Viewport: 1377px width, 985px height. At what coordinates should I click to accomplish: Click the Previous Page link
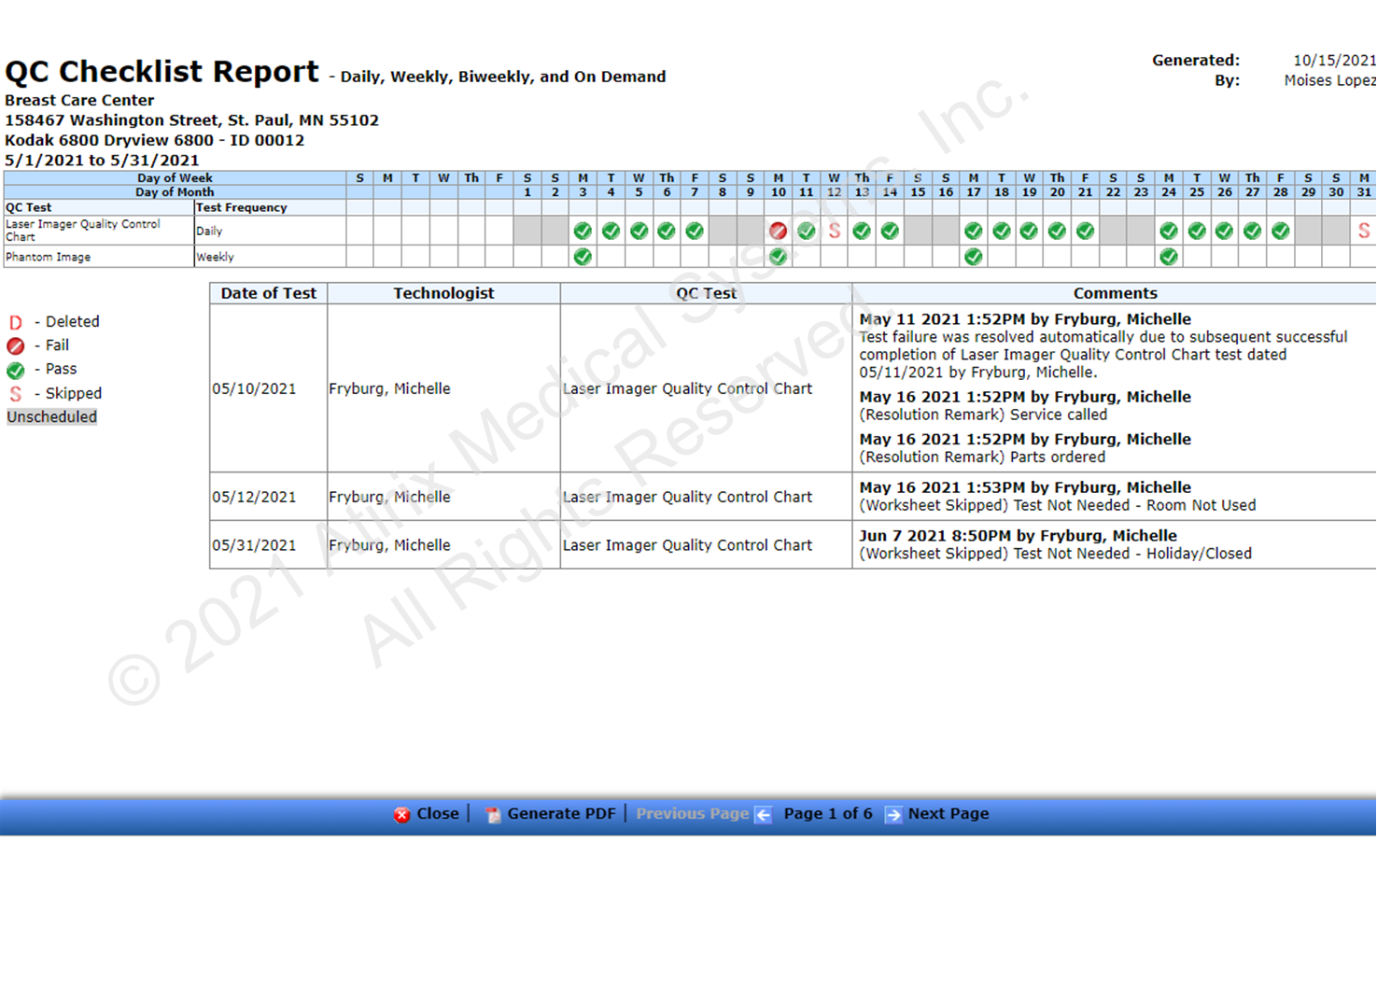coord(692,813)
